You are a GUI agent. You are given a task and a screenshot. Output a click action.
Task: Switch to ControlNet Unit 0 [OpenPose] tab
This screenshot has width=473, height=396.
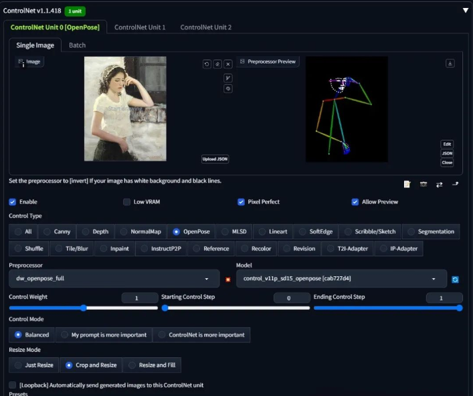point(55,27)
